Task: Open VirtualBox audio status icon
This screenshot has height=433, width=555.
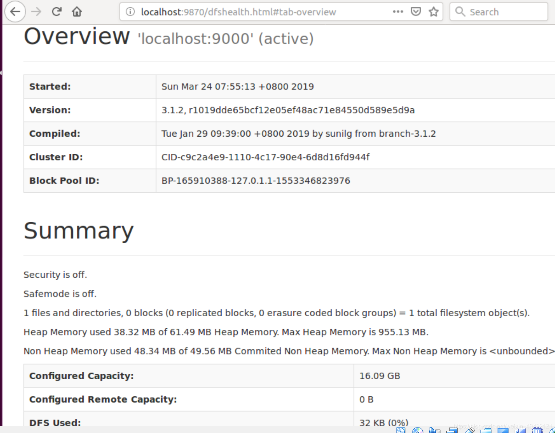Action: 435,430
